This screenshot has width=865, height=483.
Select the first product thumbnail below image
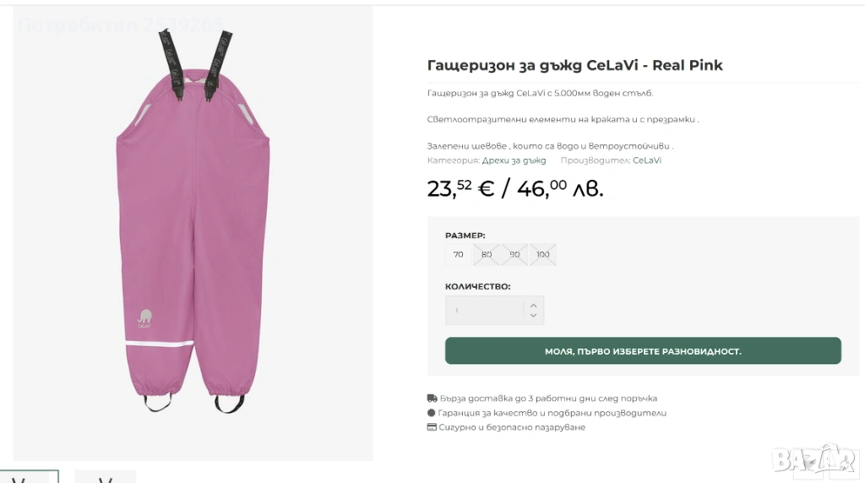pos(30,476)
